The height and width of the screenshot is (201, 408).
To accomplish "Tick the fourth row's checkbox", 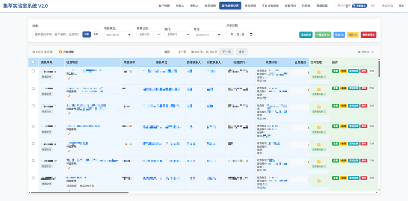I will pos(33,127).
